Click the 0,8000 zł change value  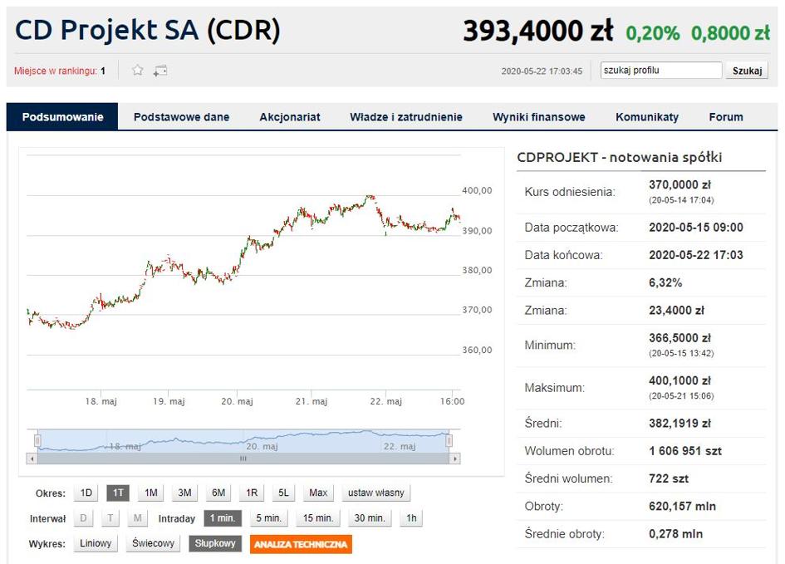[730, 33]
